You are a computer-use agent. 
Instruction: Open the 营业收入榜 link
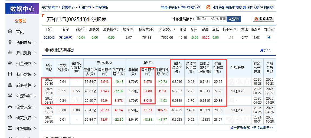[251, 7]
